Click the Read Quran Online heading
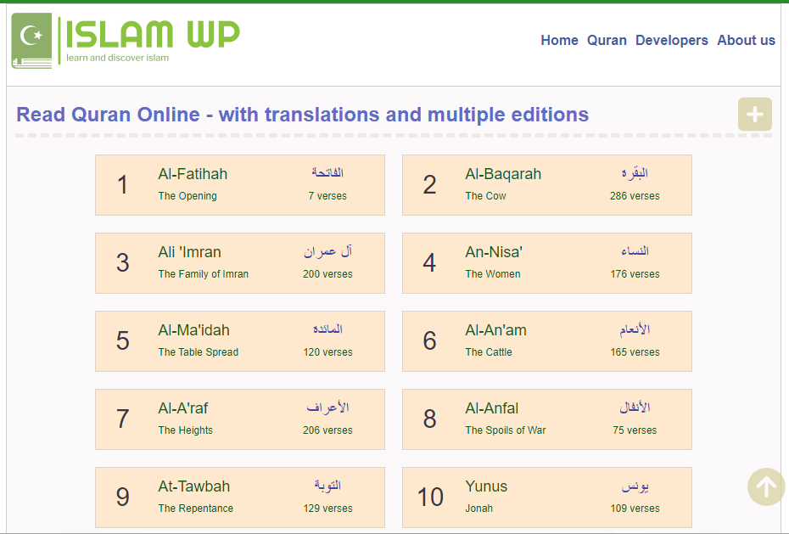Screen dimensions: 789x534 coord(302,115)
